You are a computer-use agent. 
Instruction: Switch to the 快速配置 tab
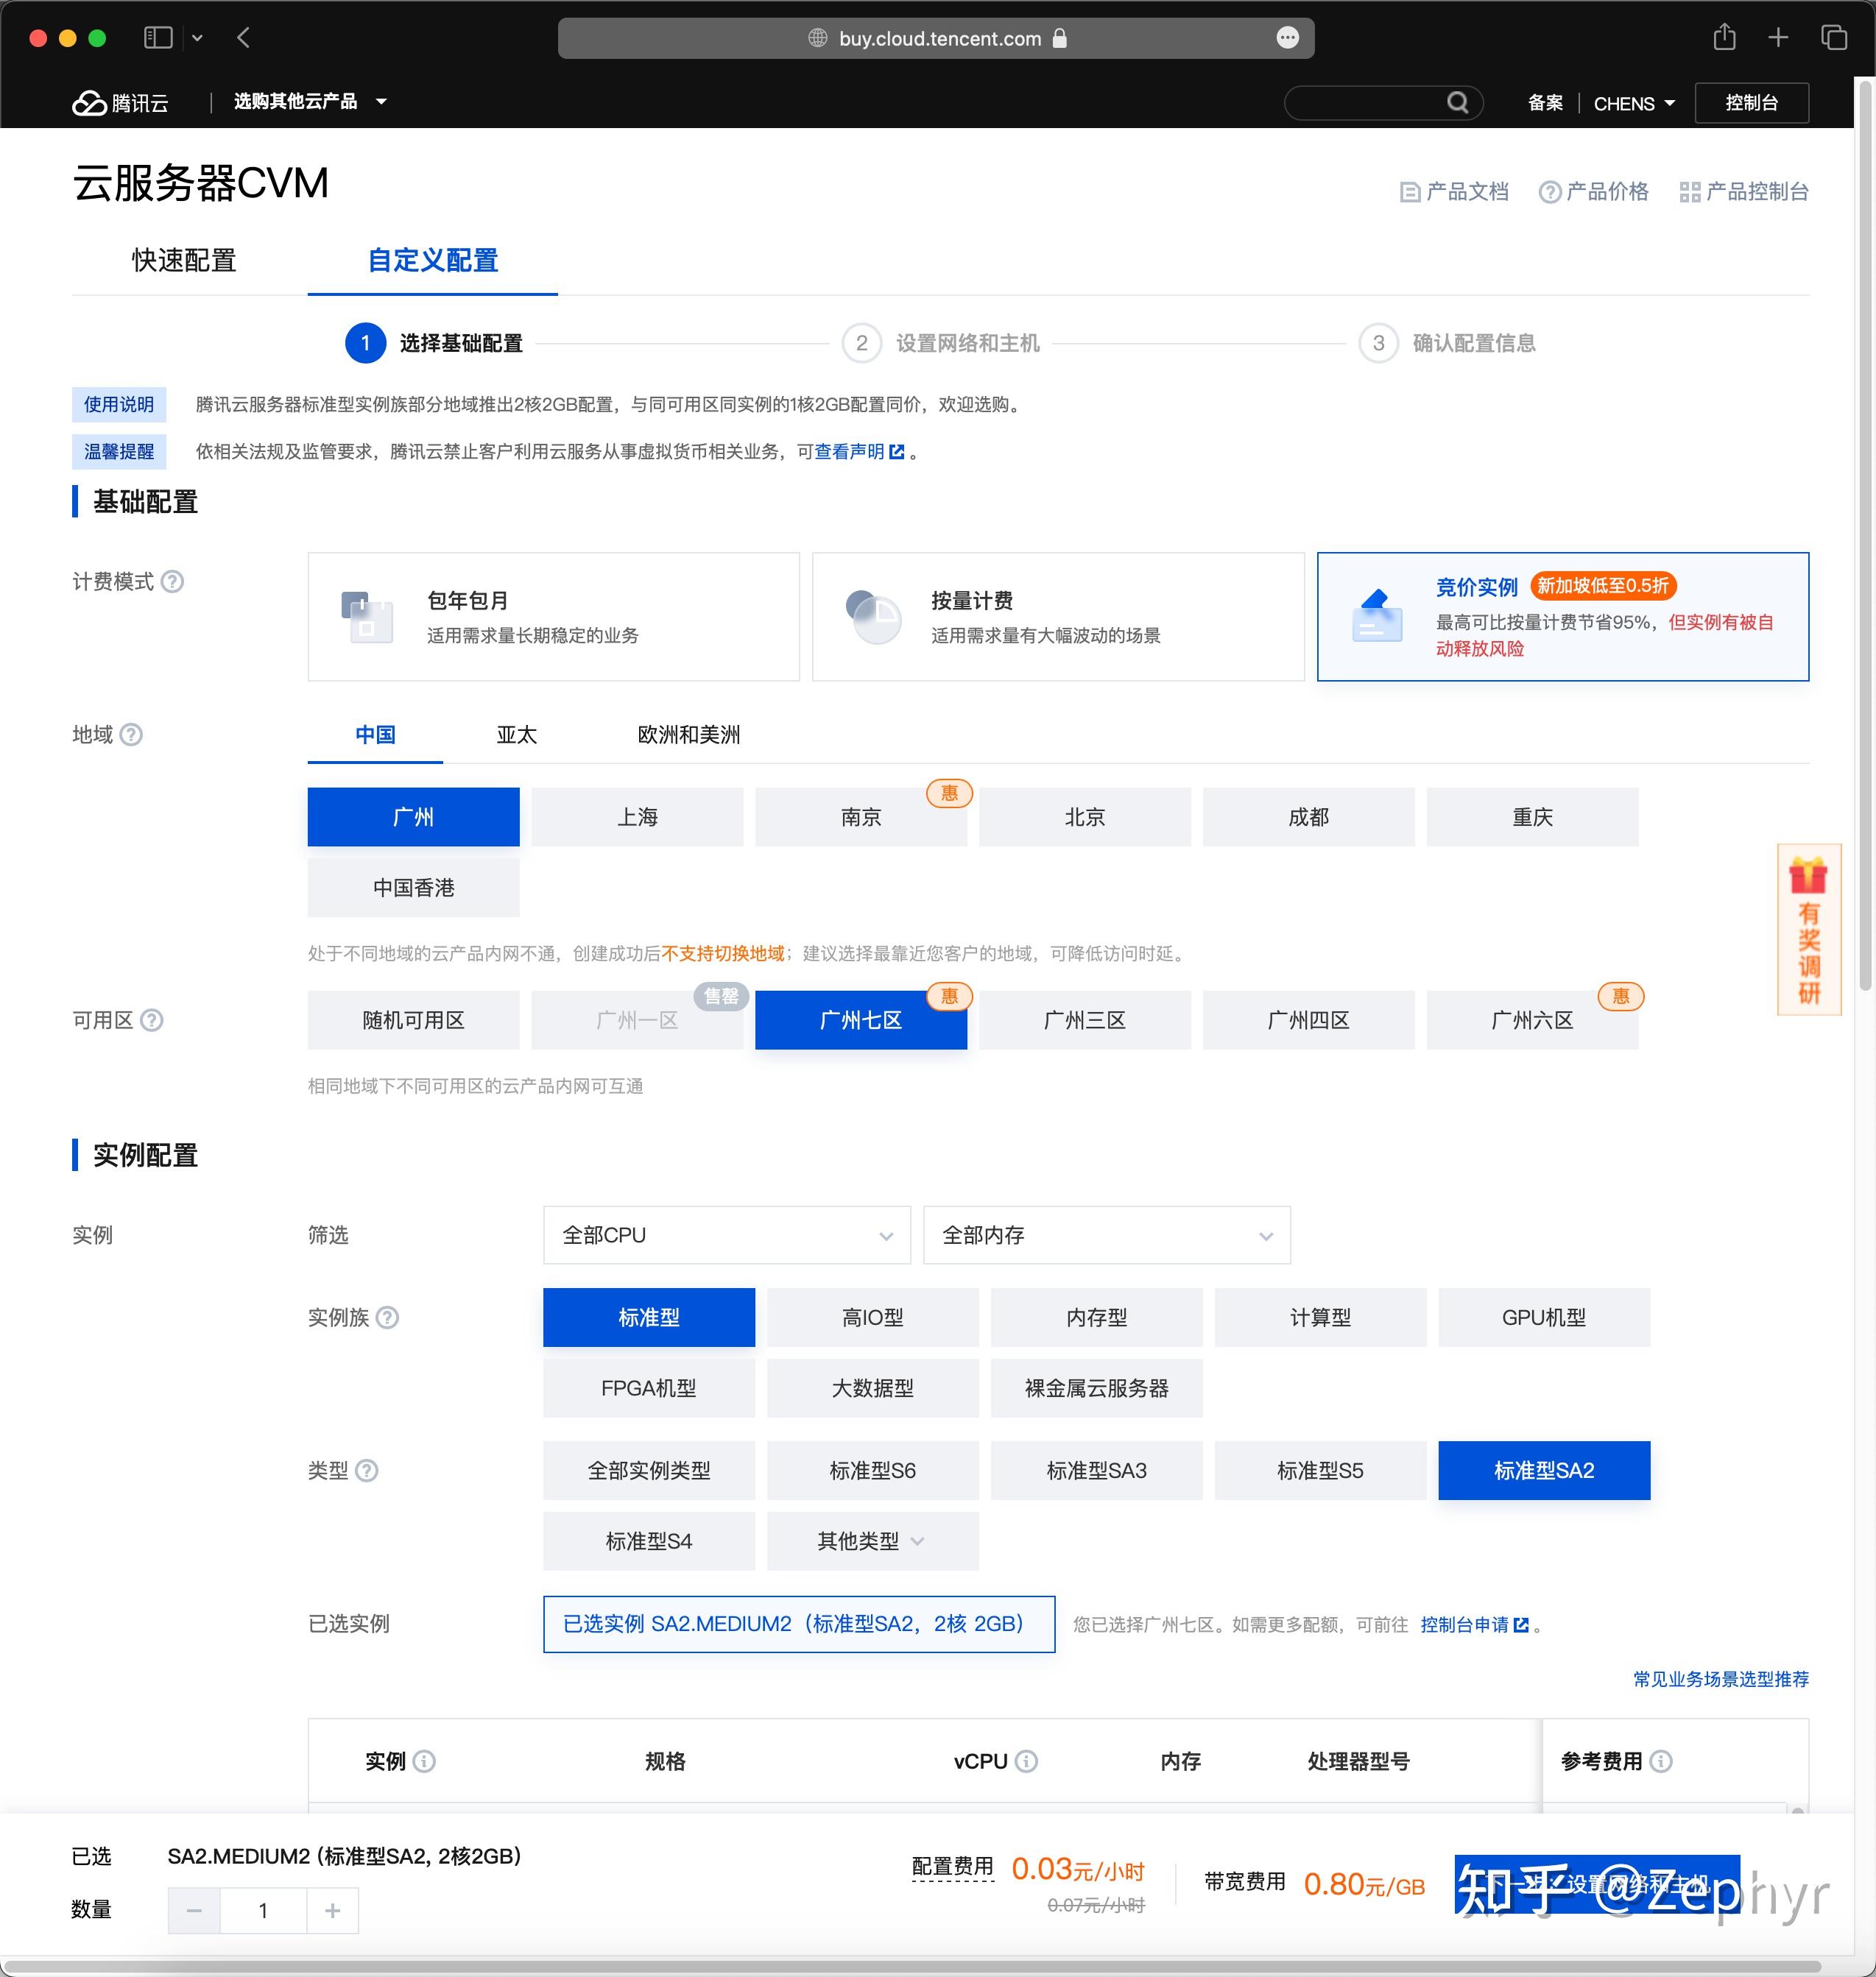(182, 261)
